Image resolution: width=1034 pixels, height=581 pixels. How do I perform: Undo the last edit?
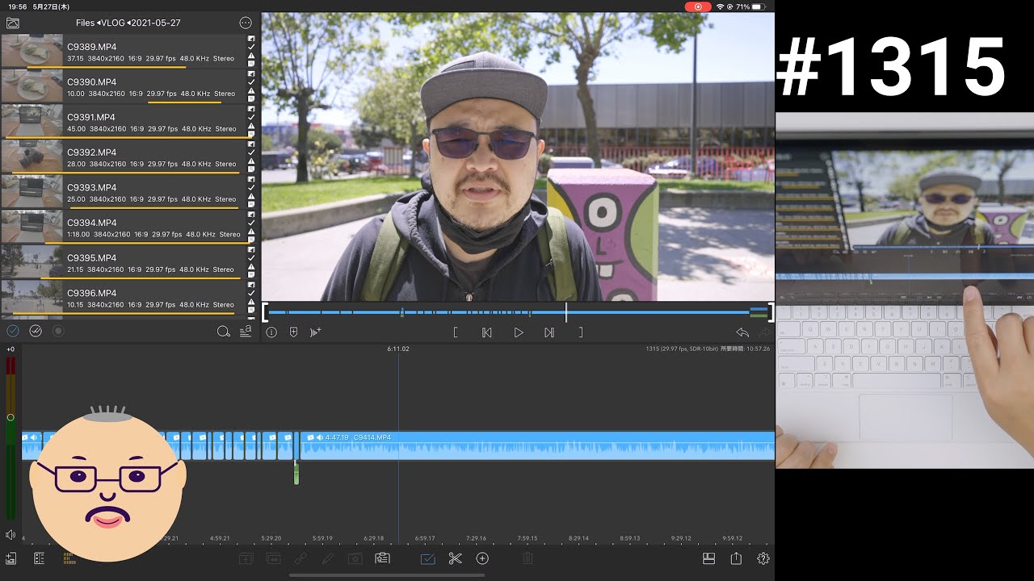(742, 332)
